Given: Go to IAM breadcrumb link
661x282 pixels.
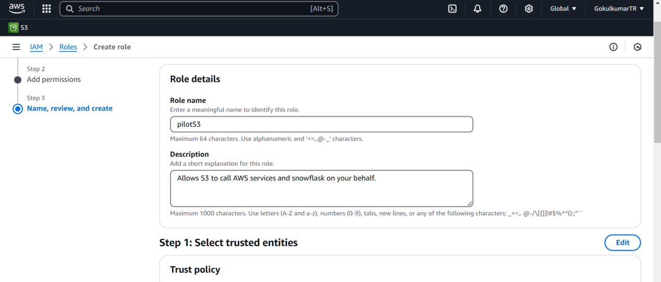Looking at the screenshot, I should (x=36, y=47).
